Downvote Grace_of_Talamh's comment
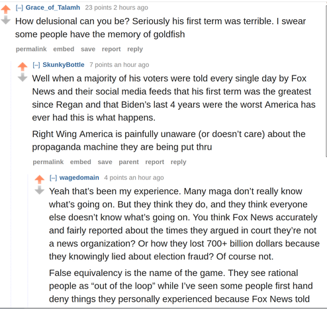 [6, 20]
